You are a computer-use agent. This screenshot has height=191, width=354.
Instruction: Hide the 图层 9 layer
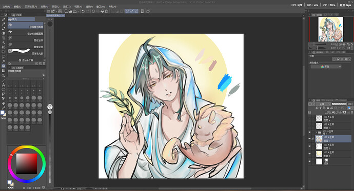(x=309, y=154)
